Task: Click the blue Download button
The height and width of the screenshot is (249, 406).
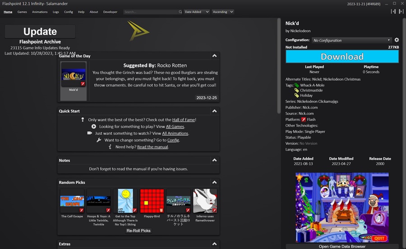Action: [x=342, y=56]
